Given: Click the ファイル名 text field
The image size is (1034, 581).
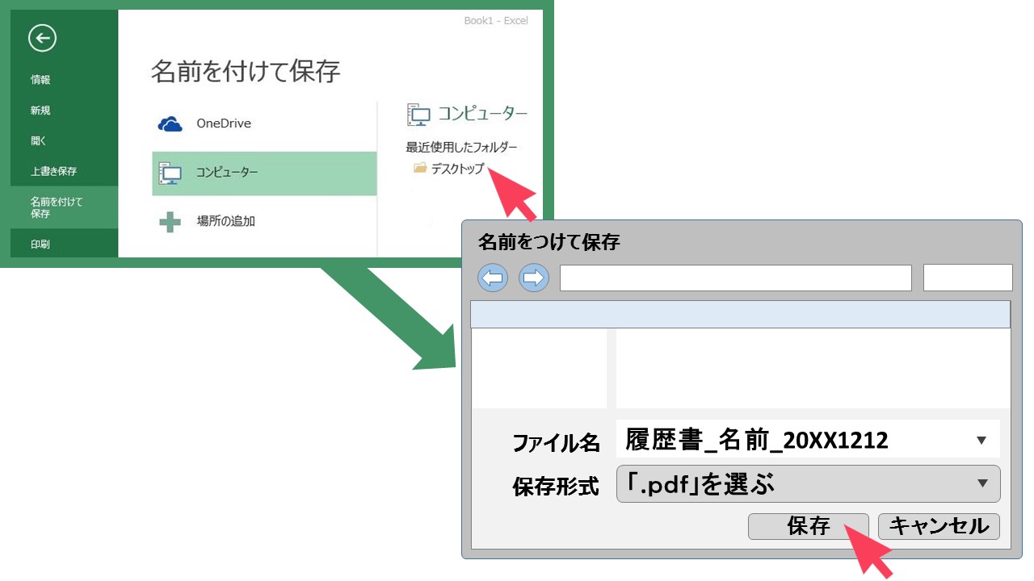Looking at the screenshot, I should tap(808, 440).
